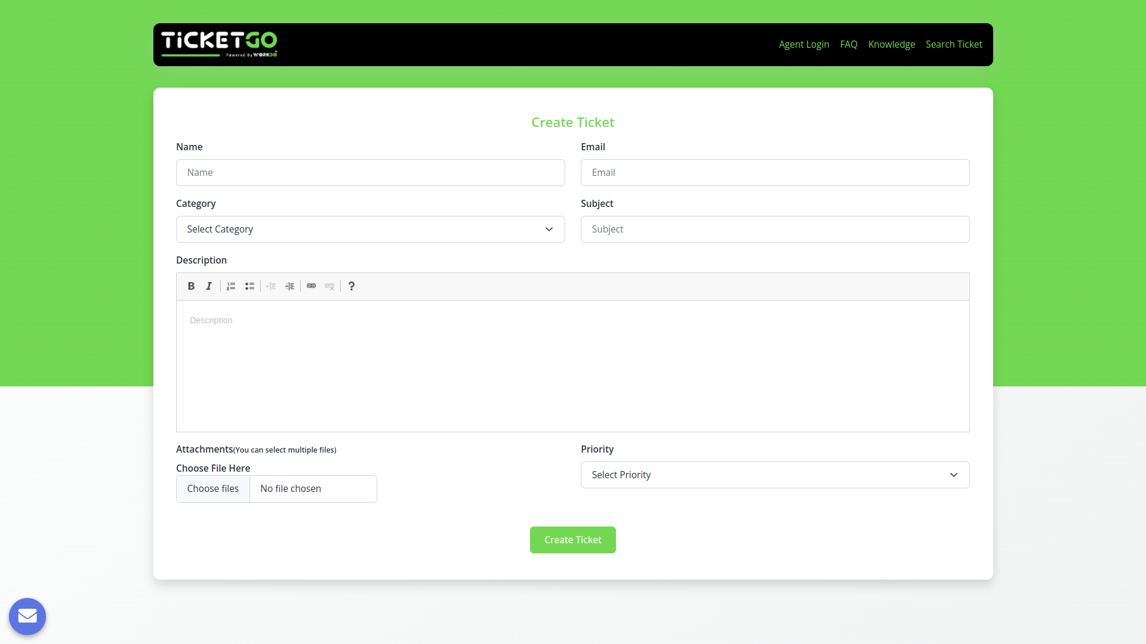Image resolution: width=1146 pixels, height=644 pixels.
Task: Click the remove link icon
Action: [x=329, y=286]
